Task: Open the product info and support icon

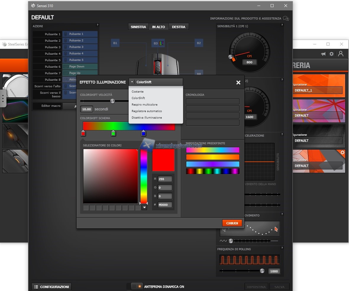Action: coord(286,18)
